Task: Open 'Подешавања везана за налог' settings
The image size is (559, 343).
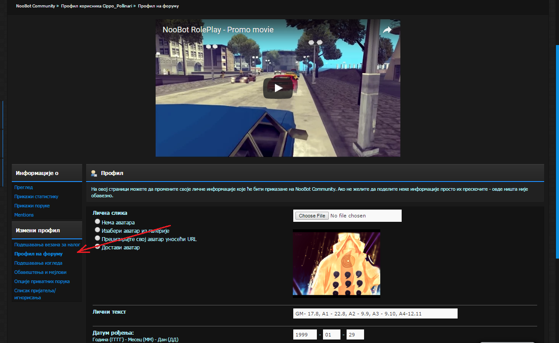Action: pos(47,245)
